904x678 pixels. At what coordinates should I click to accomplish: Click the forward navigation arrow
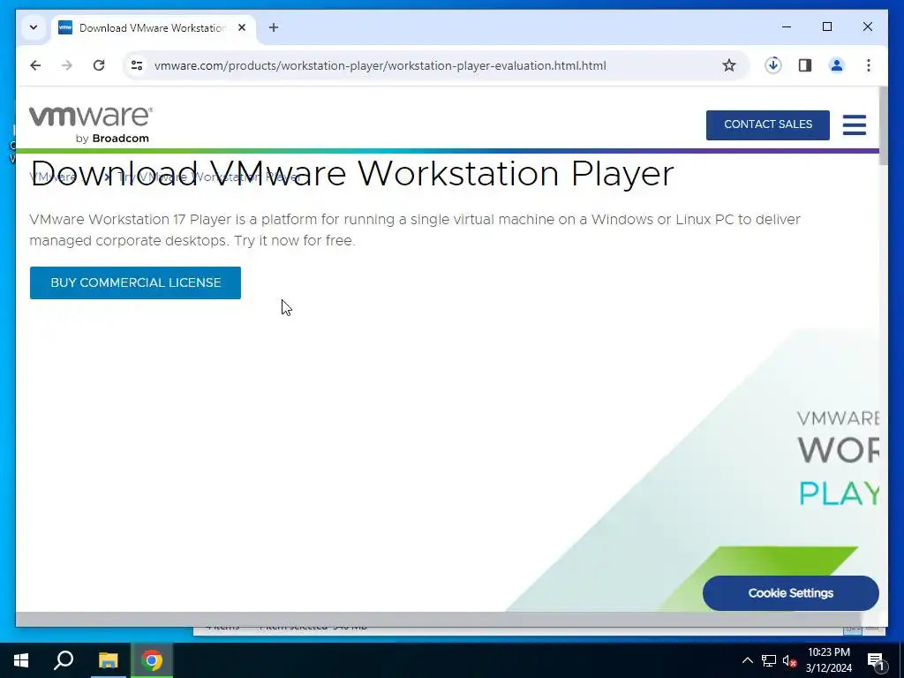click(x=67, y=65)
